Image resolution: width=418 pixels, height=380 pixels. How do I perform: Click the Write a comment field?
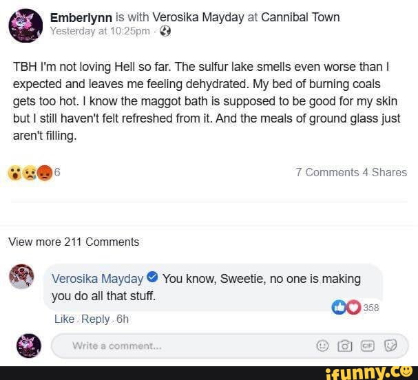229,346
